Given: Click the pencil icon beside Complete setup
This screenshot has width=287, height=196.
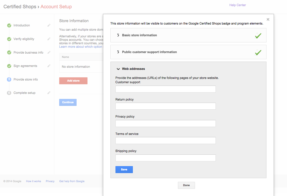Looking at the screenshot, I should [49, 93].
